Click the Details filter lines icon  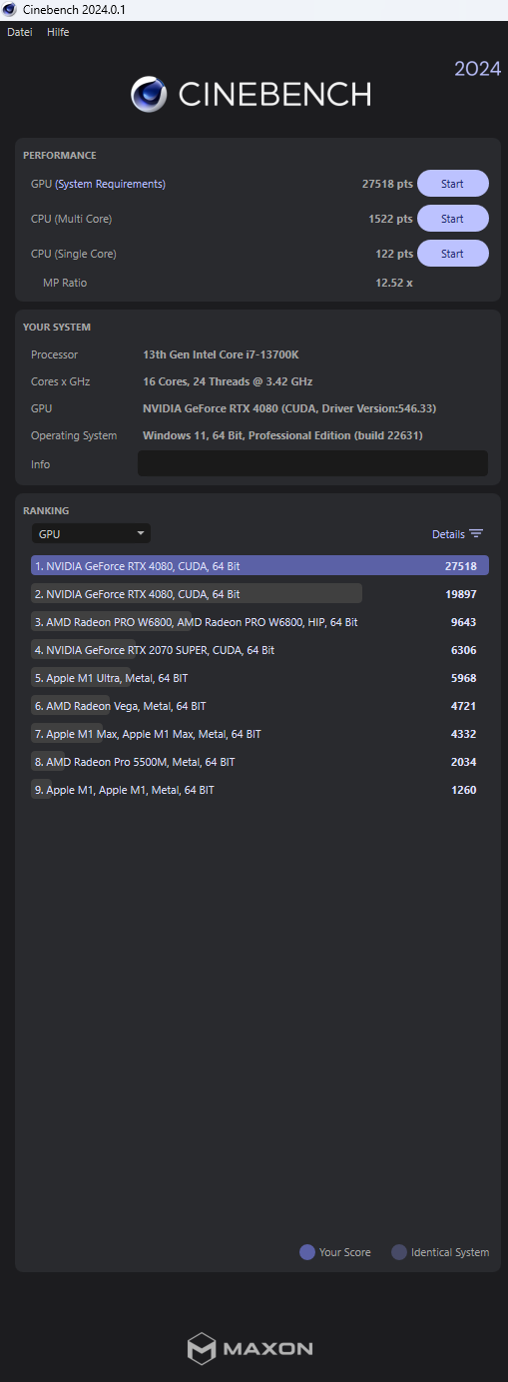coord(476,534)
